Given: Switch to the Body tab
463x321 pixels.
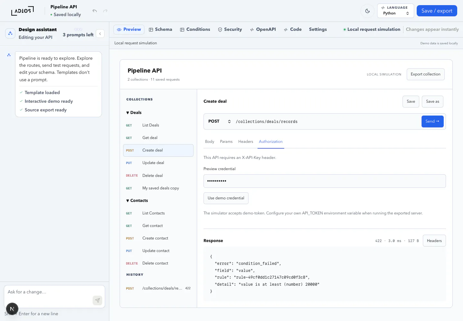Looking at the screenshot, I should click(210, 142).
